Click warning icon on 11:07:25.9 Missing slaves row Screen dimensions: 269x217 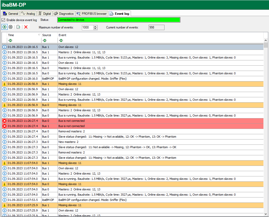[x=4, y=205]
